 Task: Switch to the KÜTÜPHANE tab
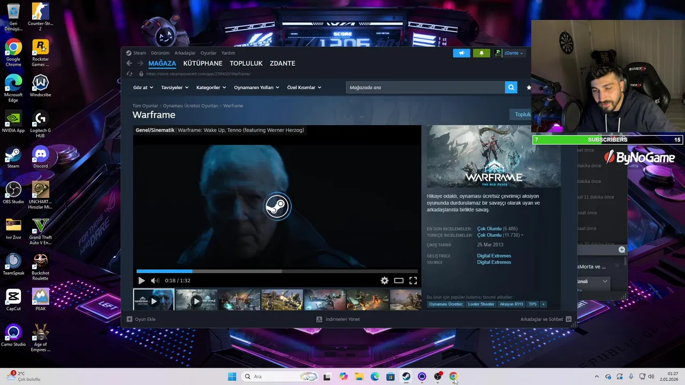tap(203, 63)
